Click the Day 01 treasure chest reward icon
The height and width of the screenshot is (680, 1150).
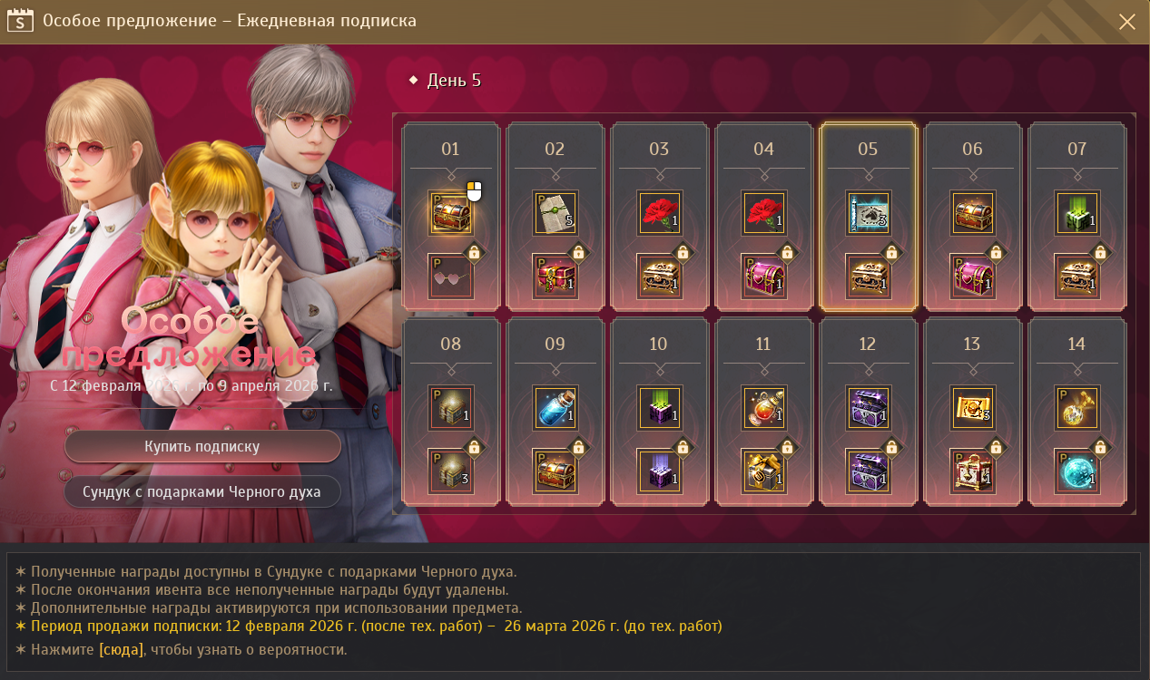450,213
